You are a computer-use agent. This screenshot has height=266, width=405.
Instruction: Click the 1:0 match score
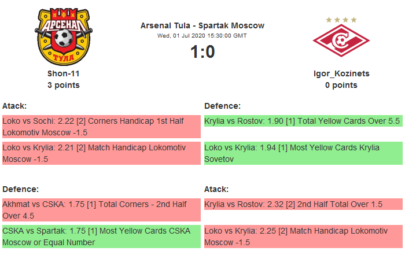tap(202, 52)
